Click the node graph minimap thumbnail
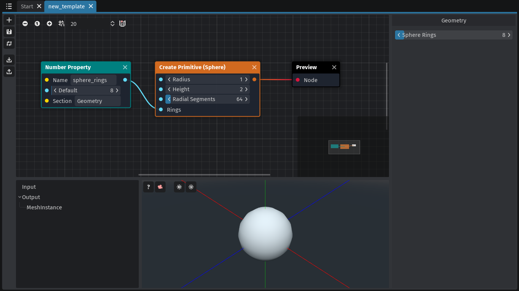 coord(344,147)
